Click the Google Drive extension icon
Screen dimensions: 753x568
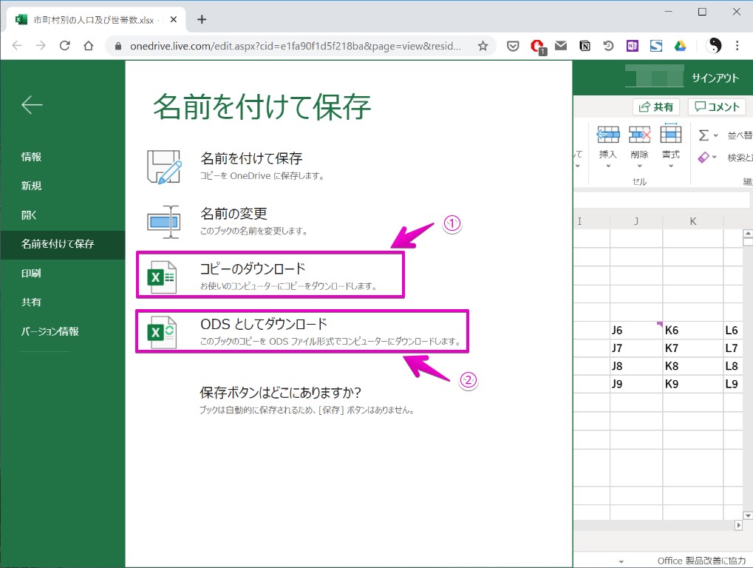pos(680,46)
